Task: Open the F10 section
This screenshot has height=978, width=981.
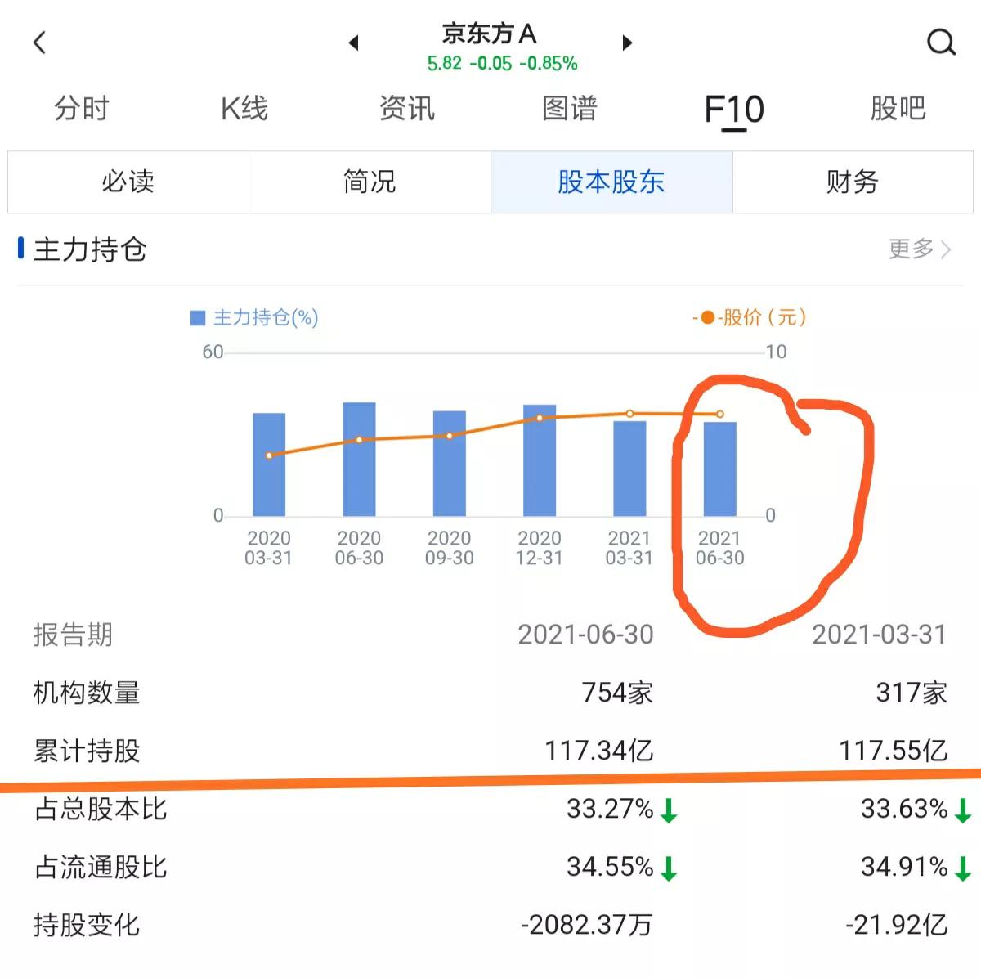Action: (734, 109)
